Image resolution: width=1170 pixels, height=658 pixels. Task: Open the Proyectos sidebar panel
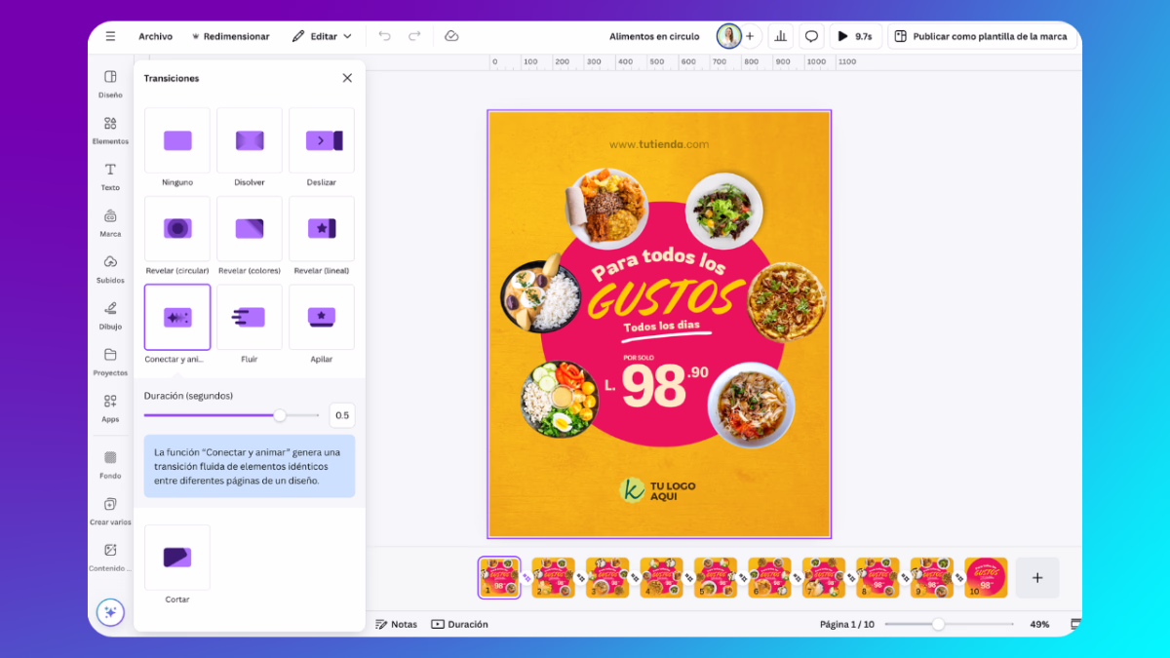(x=110, y=362)
